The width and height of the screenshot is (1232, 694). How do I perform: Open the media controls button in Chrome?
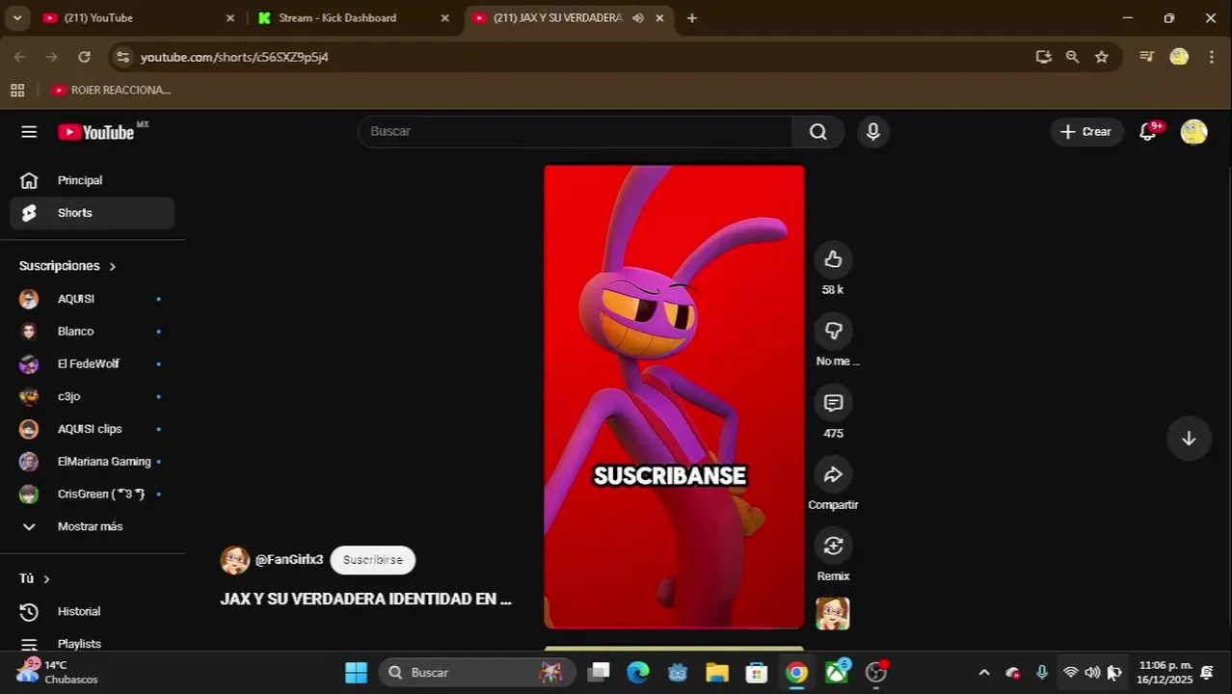tap(1146, 57)
